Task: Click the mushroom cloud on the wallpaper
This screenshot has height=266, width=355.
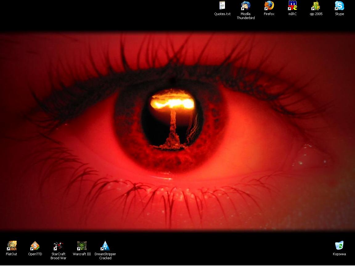Action: (x=173, y=117)
